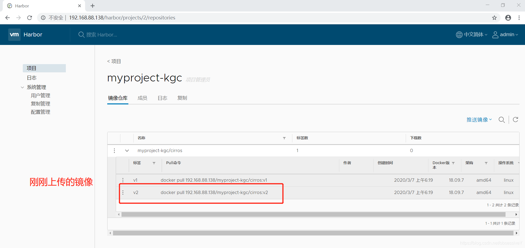Click the 下载数 column header
The image size is (525, 248).
(x=416, y=138)
